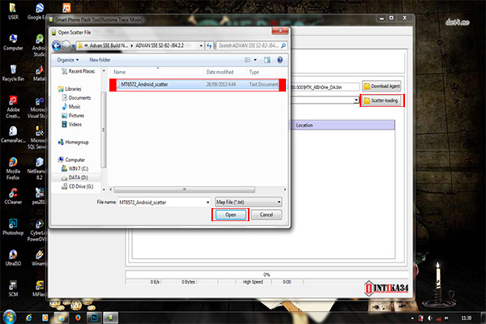Expand the File name dropdown arrow

coord(207,202)
